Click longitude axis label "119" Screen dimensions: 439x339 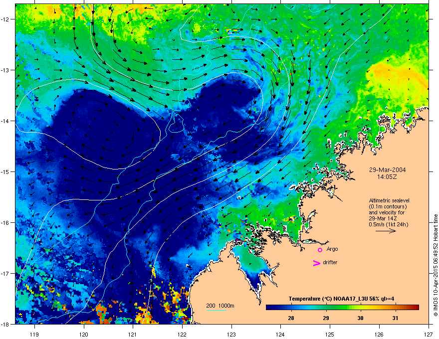coord(34,334)
